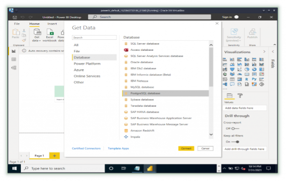Click Sign in at the top
The width and height of the screenshot is (286, 181).
click(x=227, y=17)
